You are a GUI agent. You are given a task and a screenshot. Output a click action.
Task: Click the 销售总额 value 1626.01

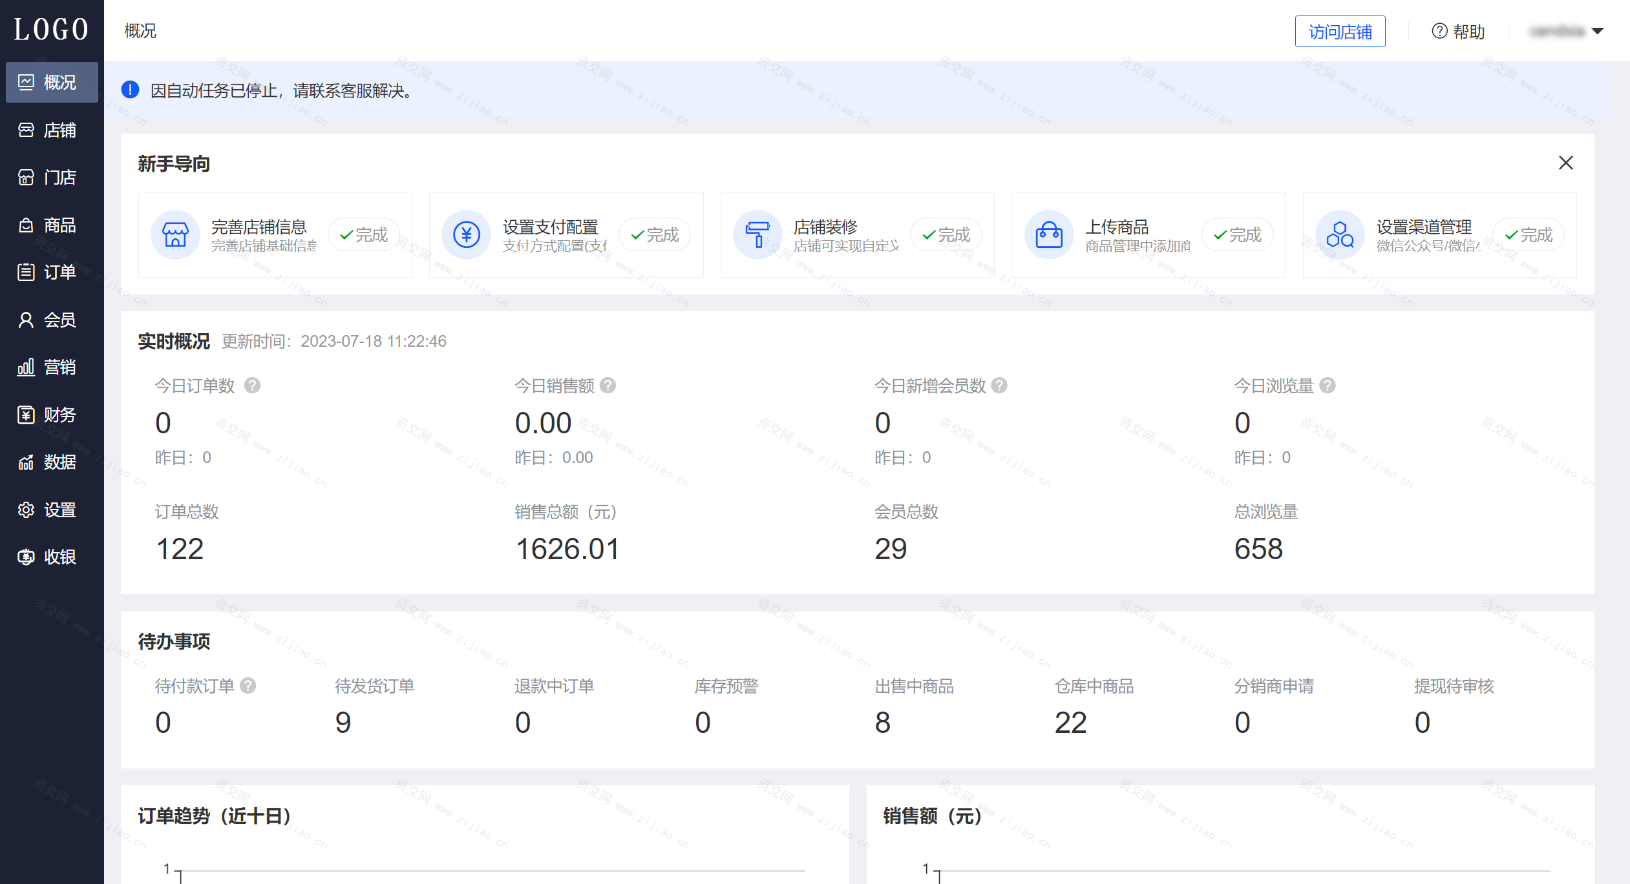[567, 550]
